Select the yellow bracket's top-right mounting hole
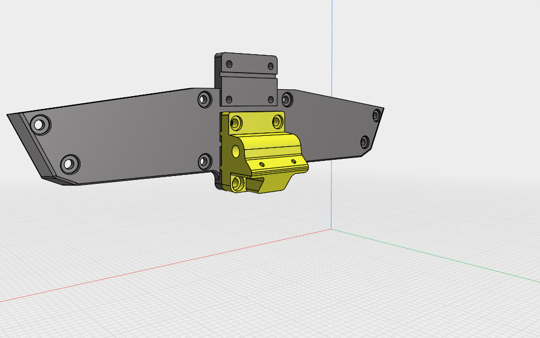Image resolution: width=540 pixels, height=338 pixels. pos(277,121)
